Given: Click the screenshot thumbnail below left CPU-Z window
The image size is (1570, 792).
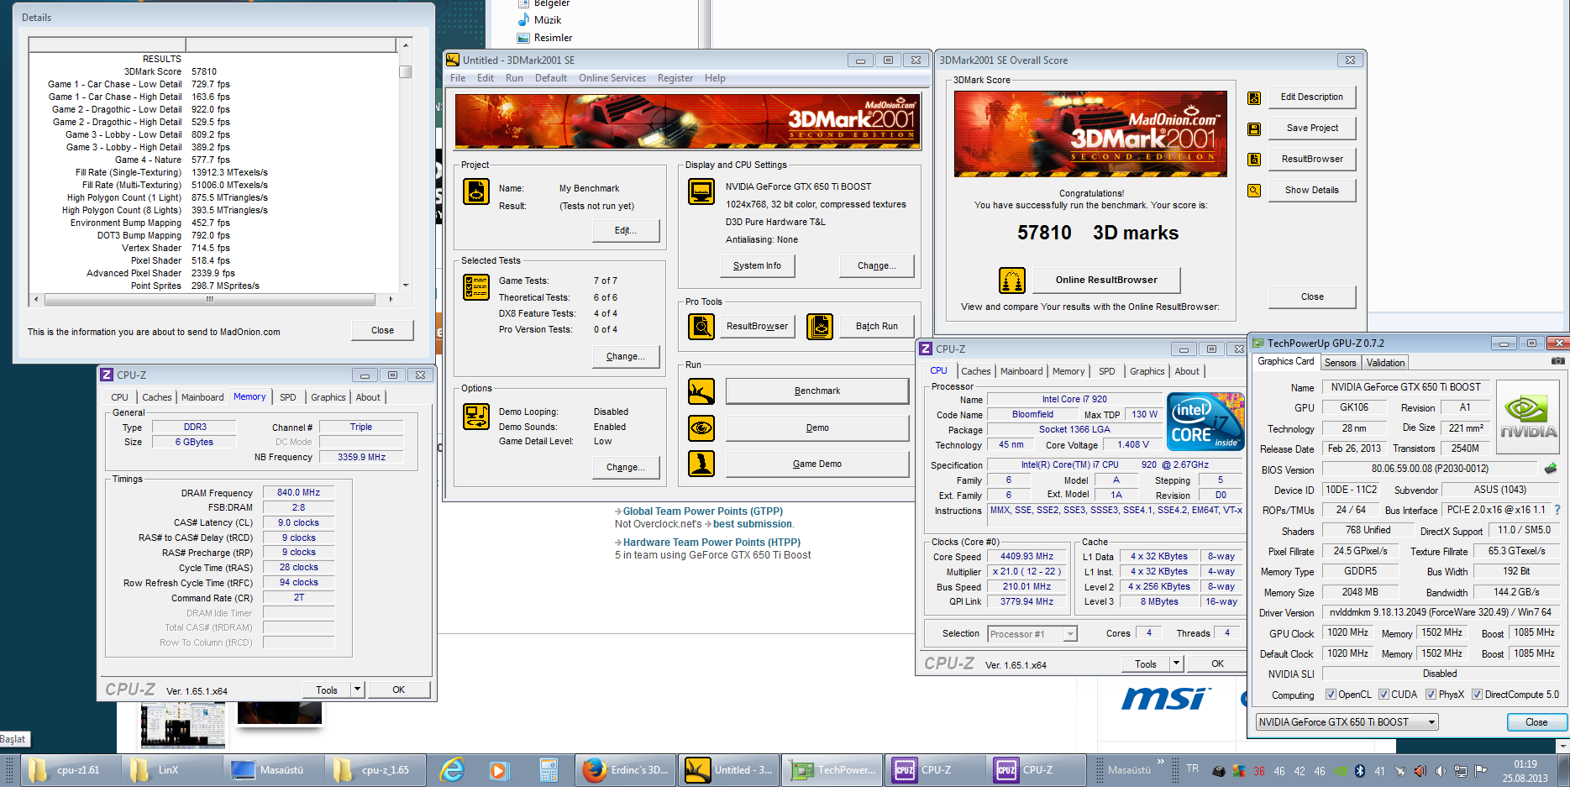Looking at the screenshot, I should [183, 726].
